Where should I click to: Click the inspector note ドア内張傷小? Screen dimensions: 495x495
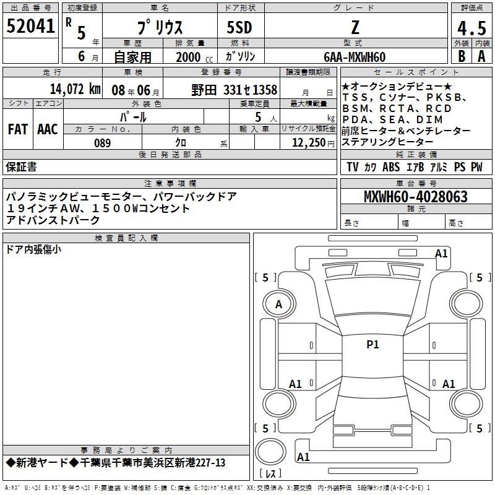coord(33,249)
